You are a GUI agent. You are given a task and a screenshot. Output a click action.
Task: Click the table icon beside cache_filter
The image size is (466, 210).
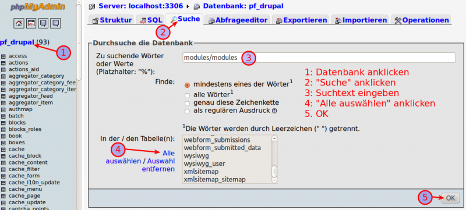point(3,169)
